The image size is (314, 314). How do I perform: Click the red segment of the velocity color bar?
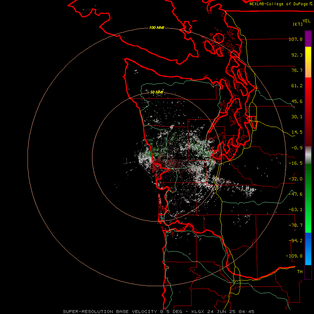(x=308, y=112)
